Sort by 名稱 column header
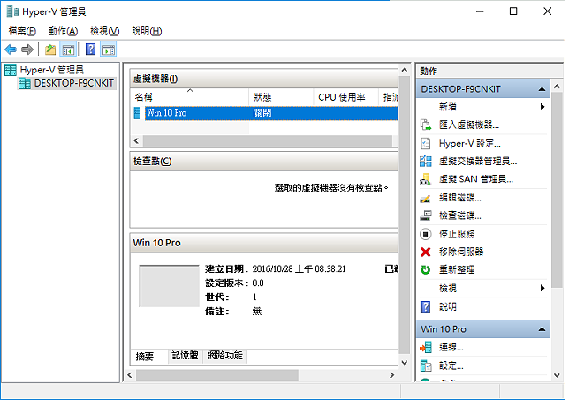 click(190, 97)
